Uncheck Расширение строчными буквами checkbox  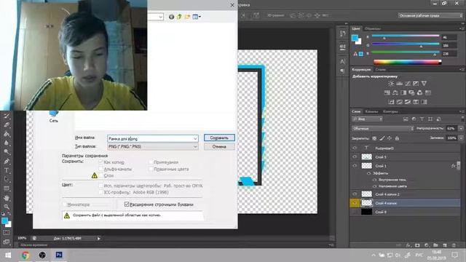coord(127,205)
